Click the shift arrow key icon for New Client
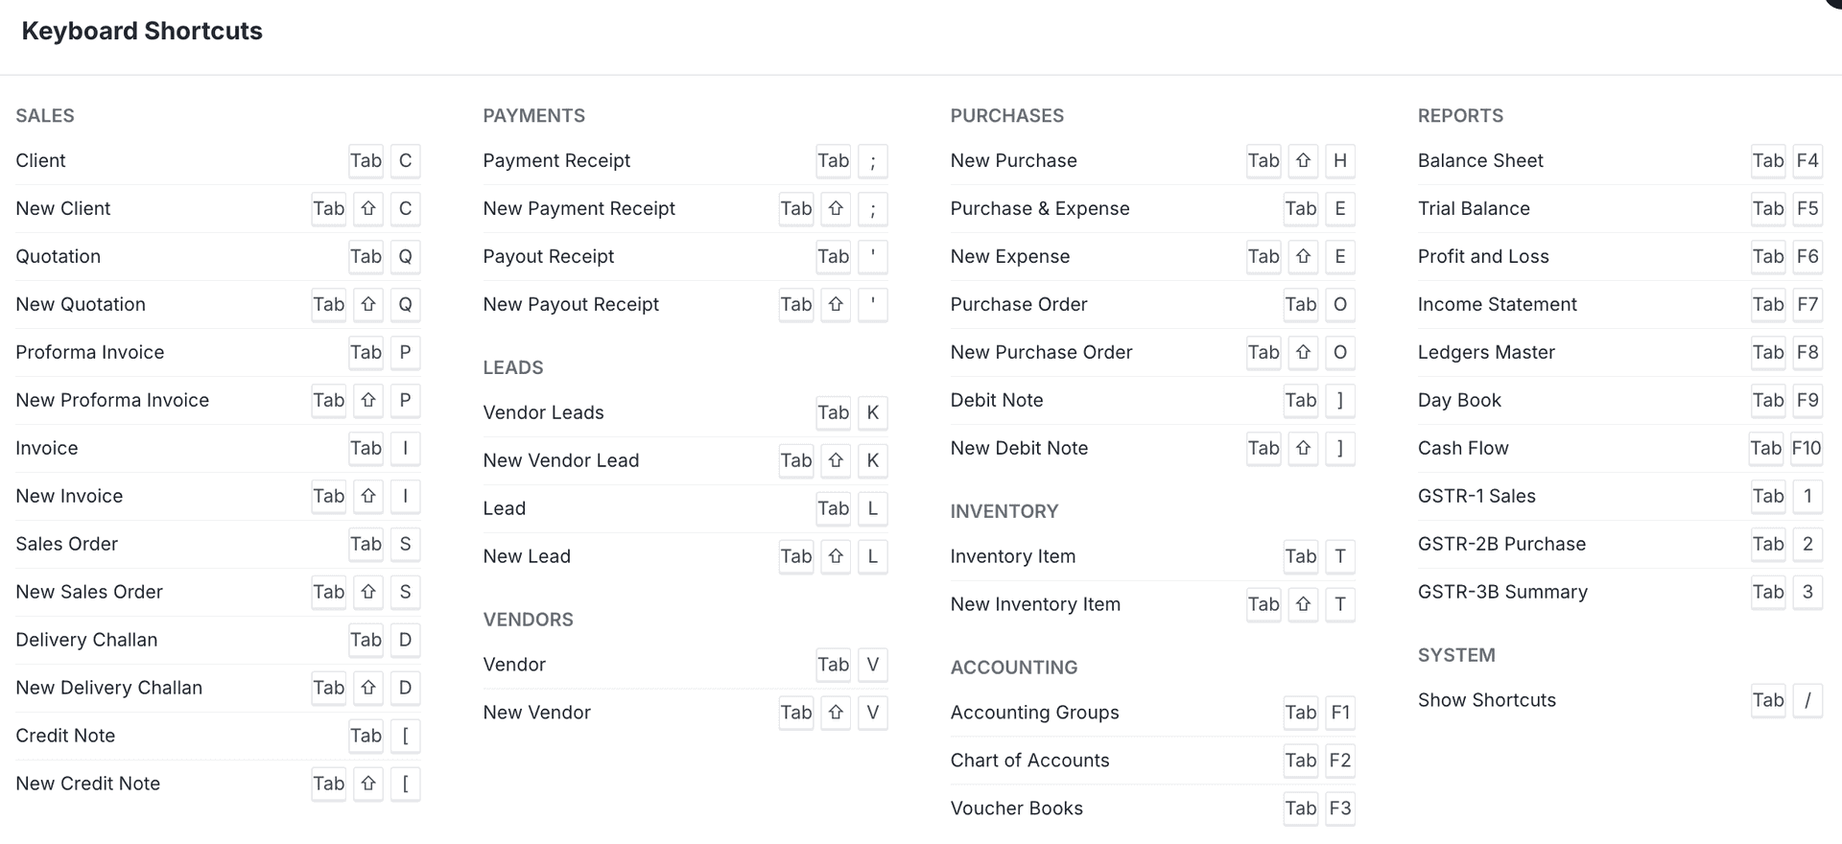Viewport: 1842px width, 844px height. 368,209
